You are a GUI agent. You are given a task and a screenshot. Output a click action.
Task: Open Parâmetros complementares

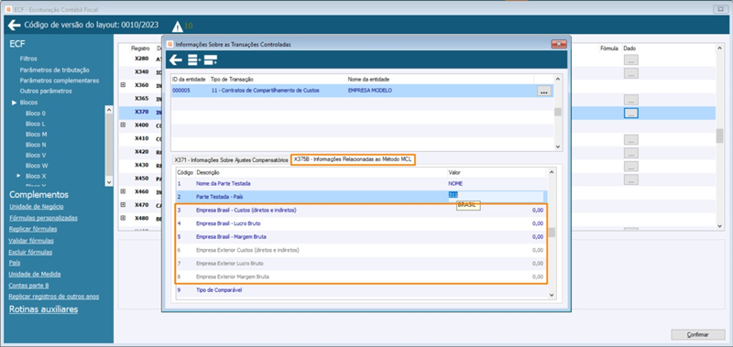60,81
